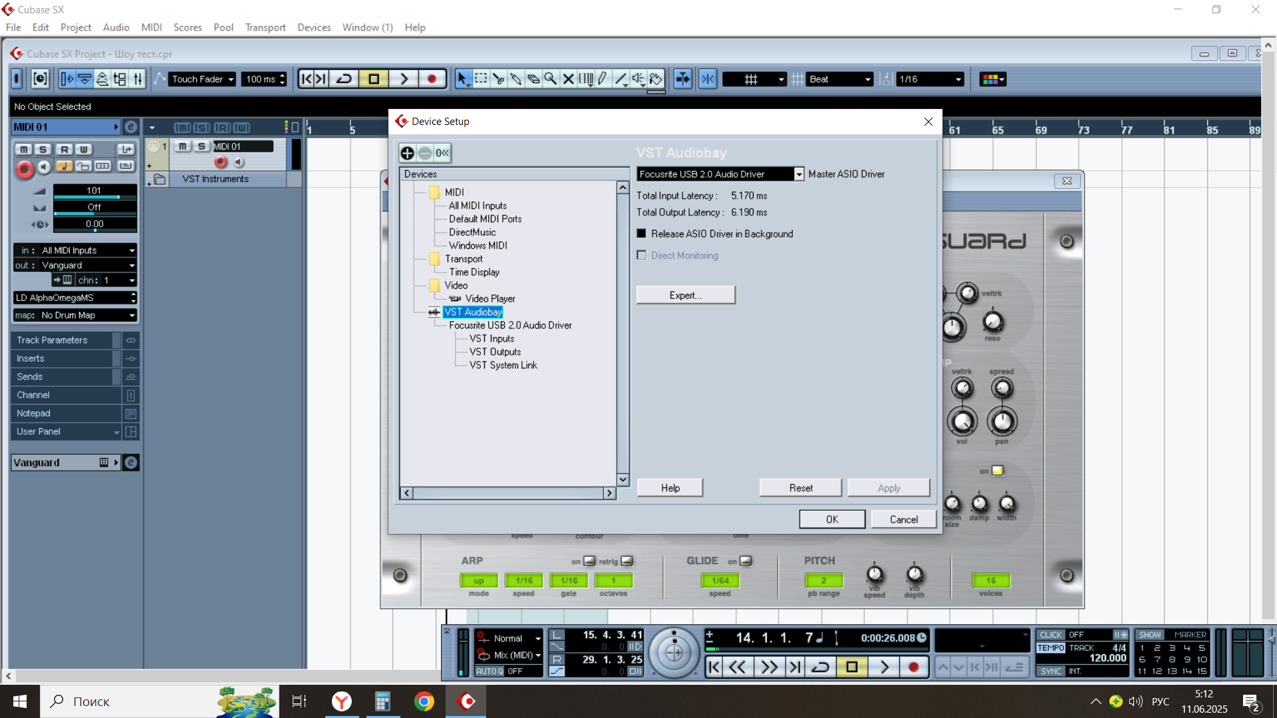Select the Object Selection arrow tool
This screenshot has height=718, width=1277.
click(x=463, y=79)
